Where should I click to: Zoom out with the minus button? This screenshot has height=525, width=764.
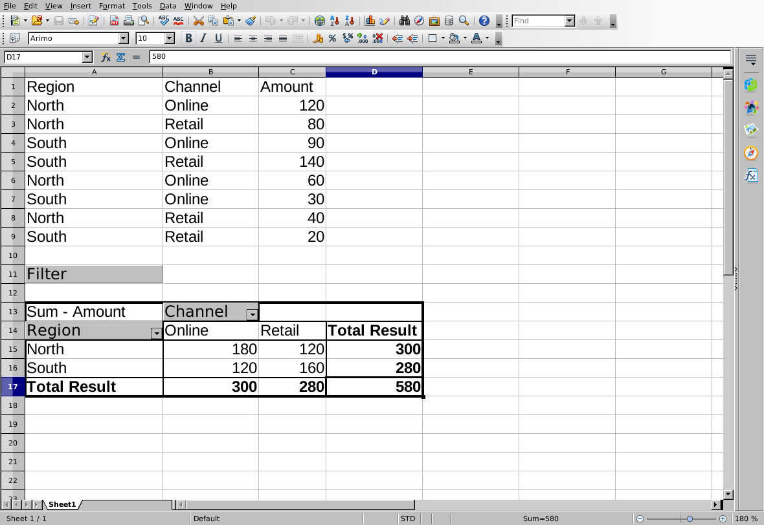point(640,519)
